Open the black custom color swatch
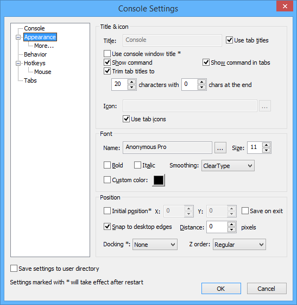This screenshot has height=305, width=297. point(159,180)
